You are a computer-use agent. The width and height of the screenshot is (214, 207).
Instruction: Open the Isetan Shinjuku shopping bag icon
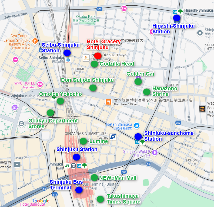click(137, 126)
